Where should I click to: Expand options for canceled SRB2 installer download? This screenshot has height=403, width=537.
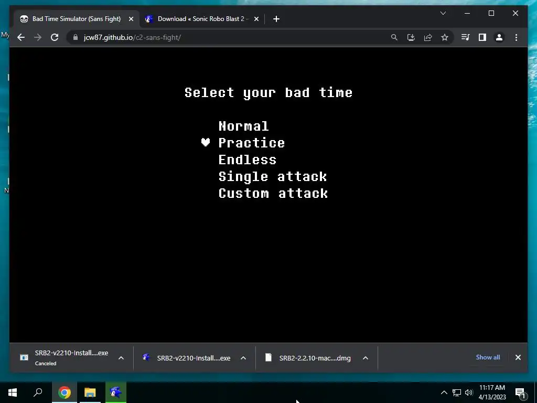[121, 358]
